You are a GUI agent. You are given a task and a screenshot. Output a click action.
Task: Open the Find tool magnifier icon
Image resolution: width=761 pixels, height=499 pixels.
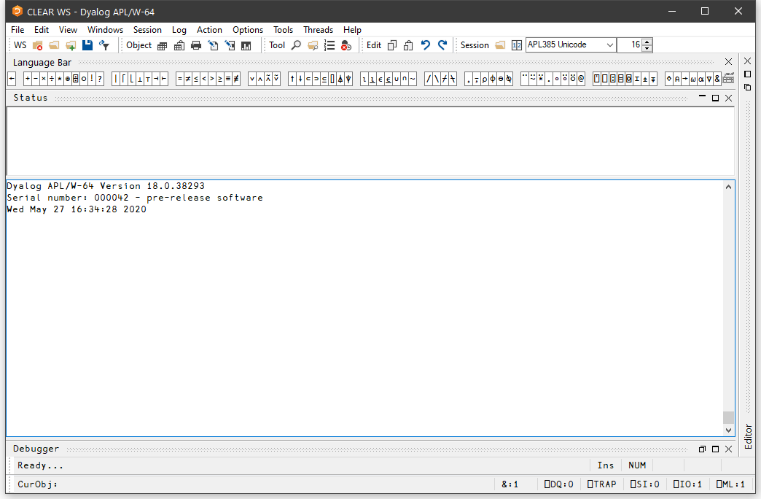click(296, 45)
